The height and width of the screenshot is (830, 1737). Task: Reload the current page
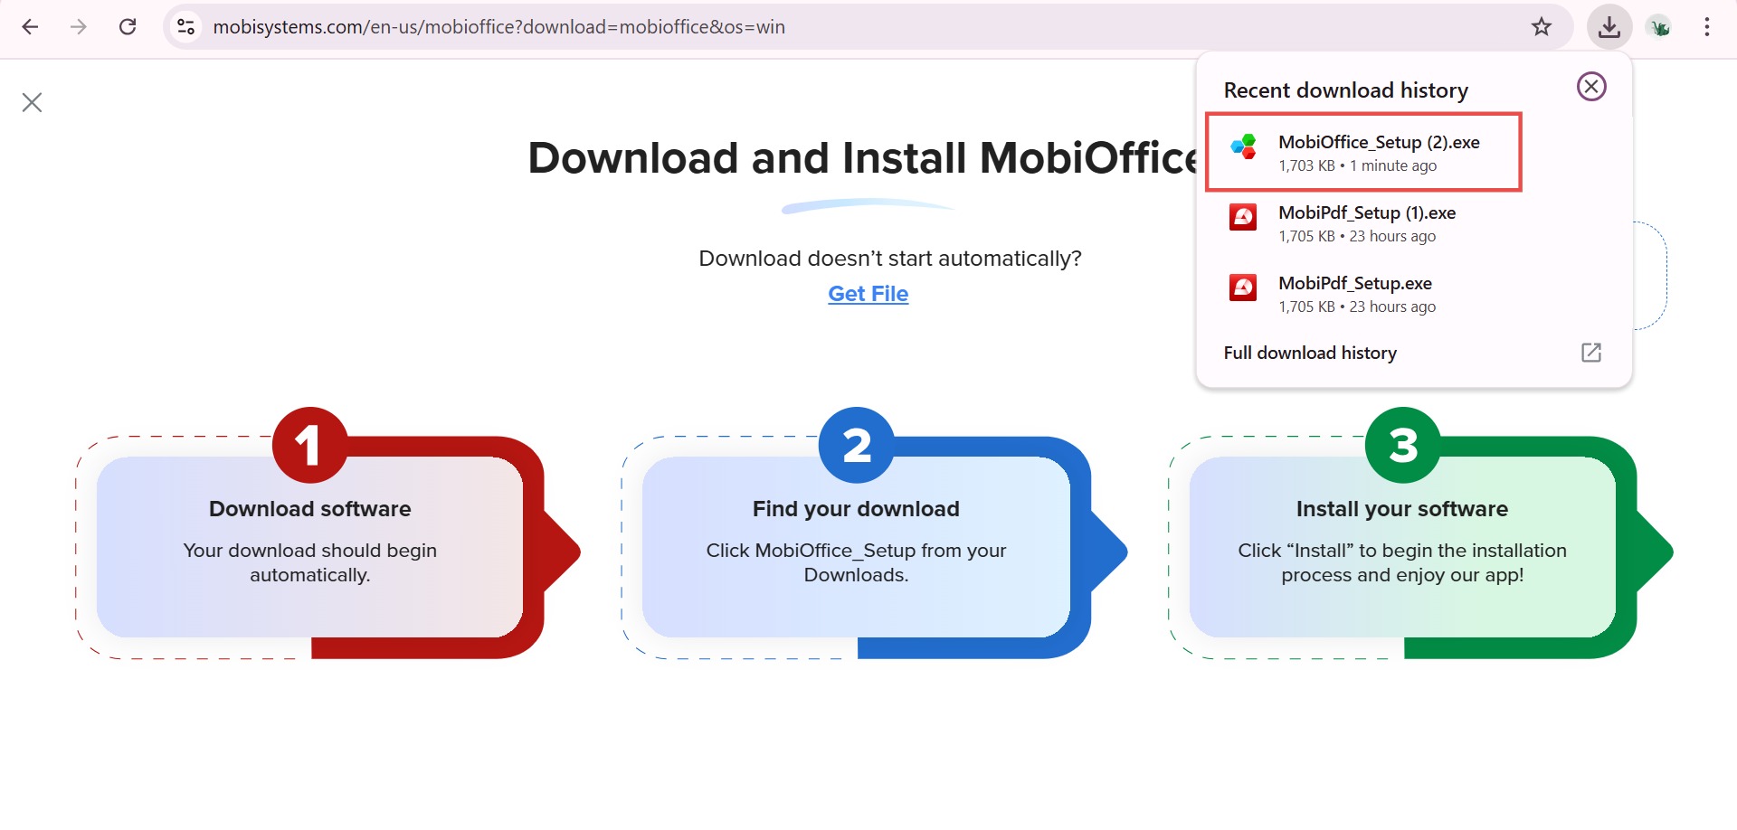(128, 26)
